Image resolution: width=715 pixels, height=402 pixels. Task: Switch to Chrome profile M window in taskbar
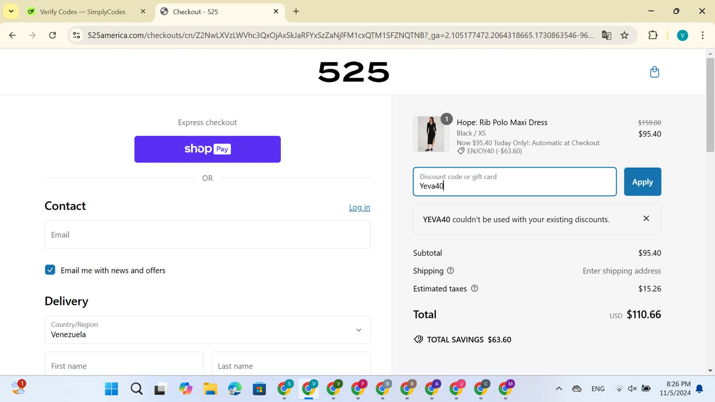(x=506, y=389)
